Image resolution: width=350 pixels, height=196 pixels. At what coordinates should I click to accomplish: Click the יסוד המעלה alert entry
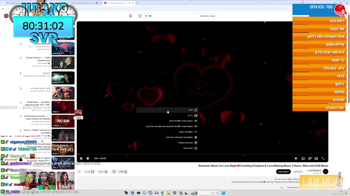(319, 108)
